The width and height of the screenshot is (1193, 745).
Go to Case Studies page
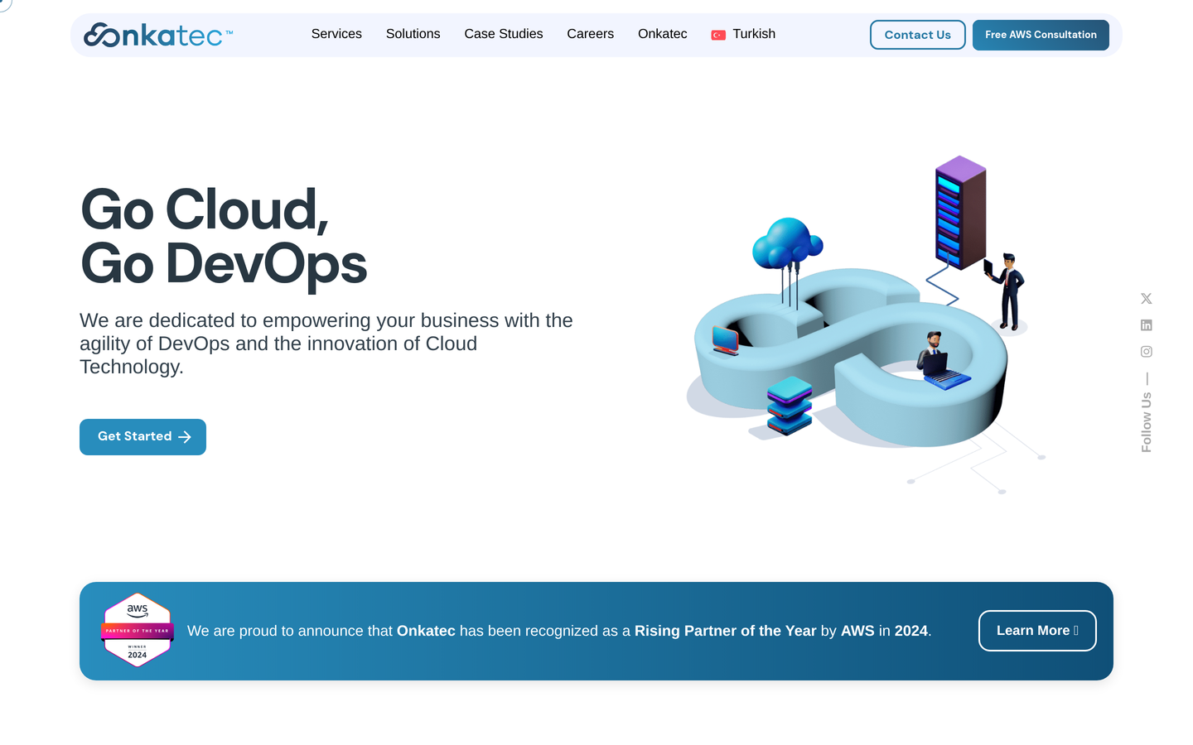pos(504,34)
